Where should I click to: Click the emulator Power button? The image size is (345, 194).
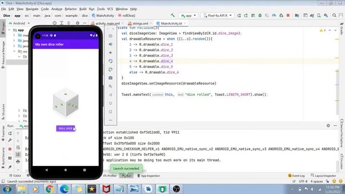point(111,36)
